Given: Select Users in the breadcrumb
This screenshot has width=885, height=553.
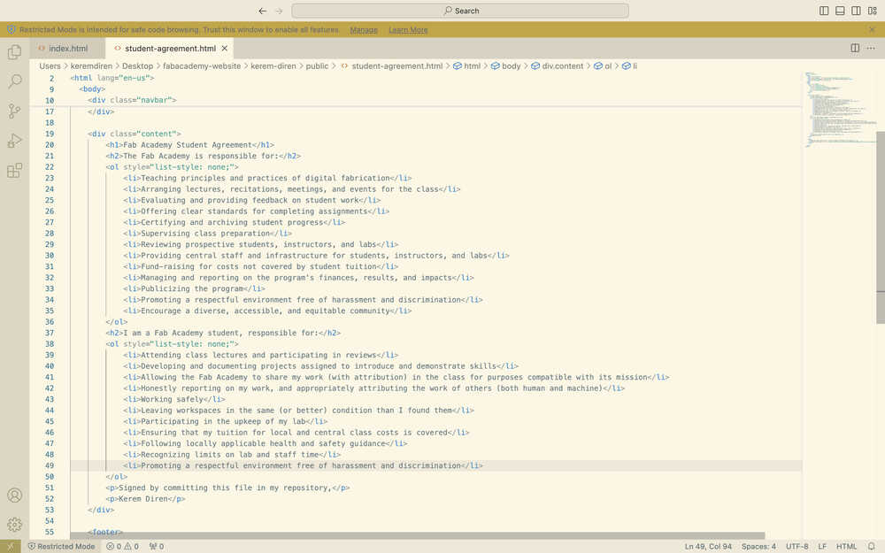Looking at the screenshot, I should click(50, 66).
